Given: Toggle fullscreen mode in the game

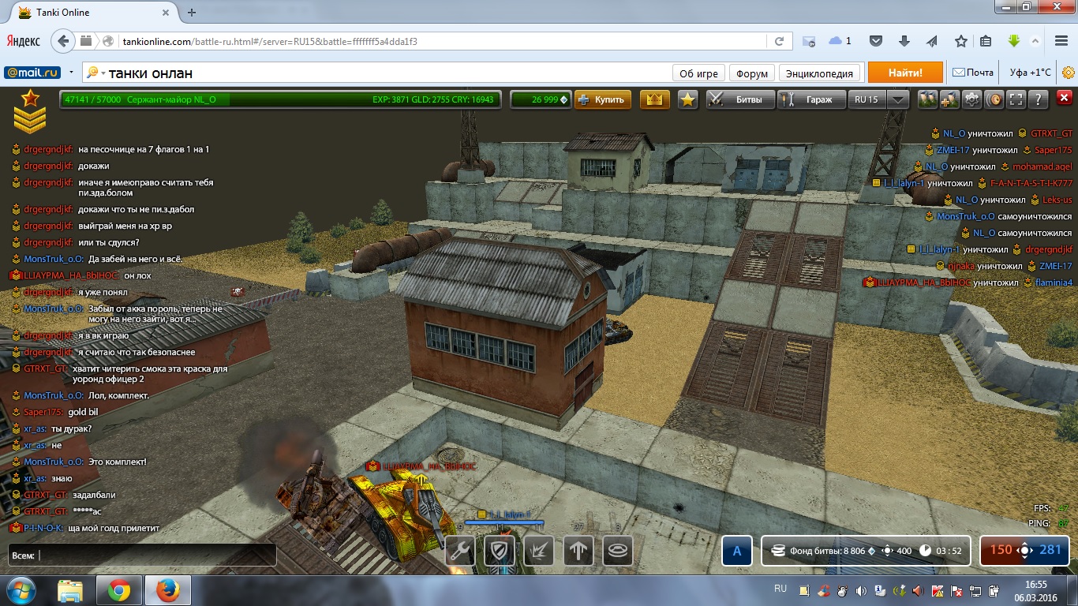Looking at the screenshot, I should click(x=1016, y=99).
